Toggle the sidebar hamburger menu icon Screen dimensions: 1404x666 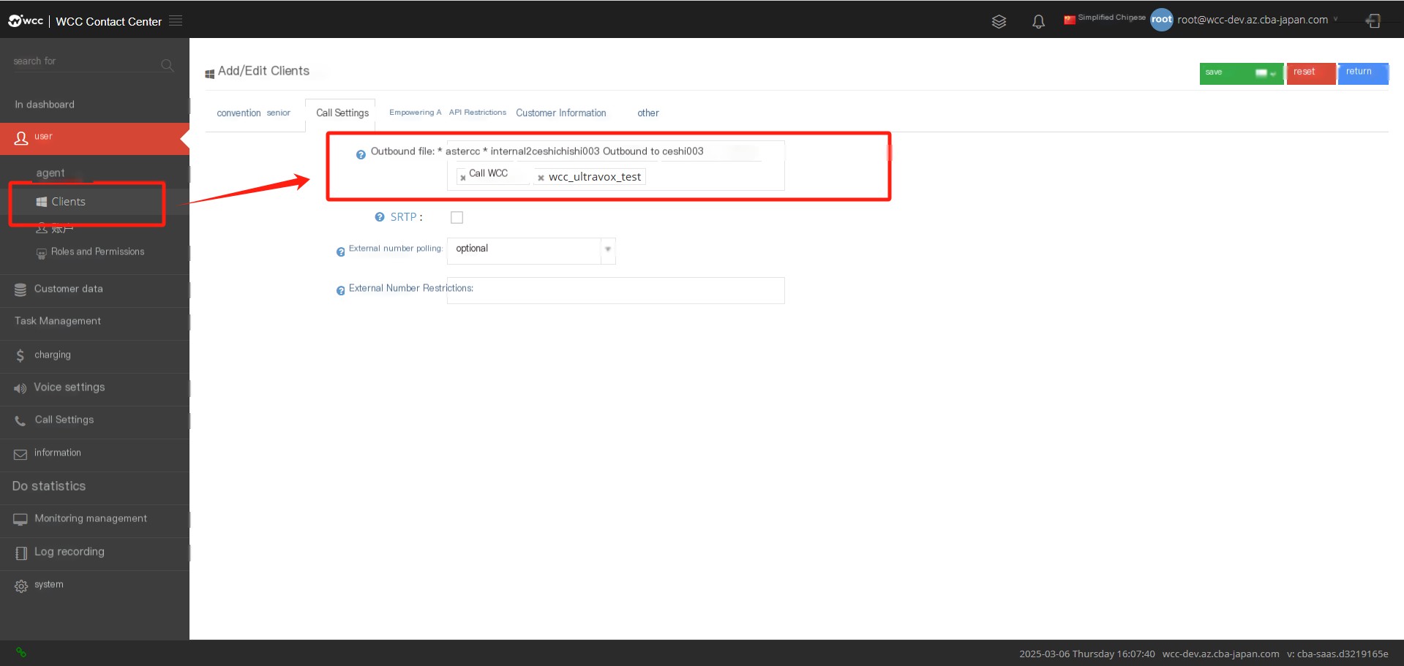tap(176, 20)
